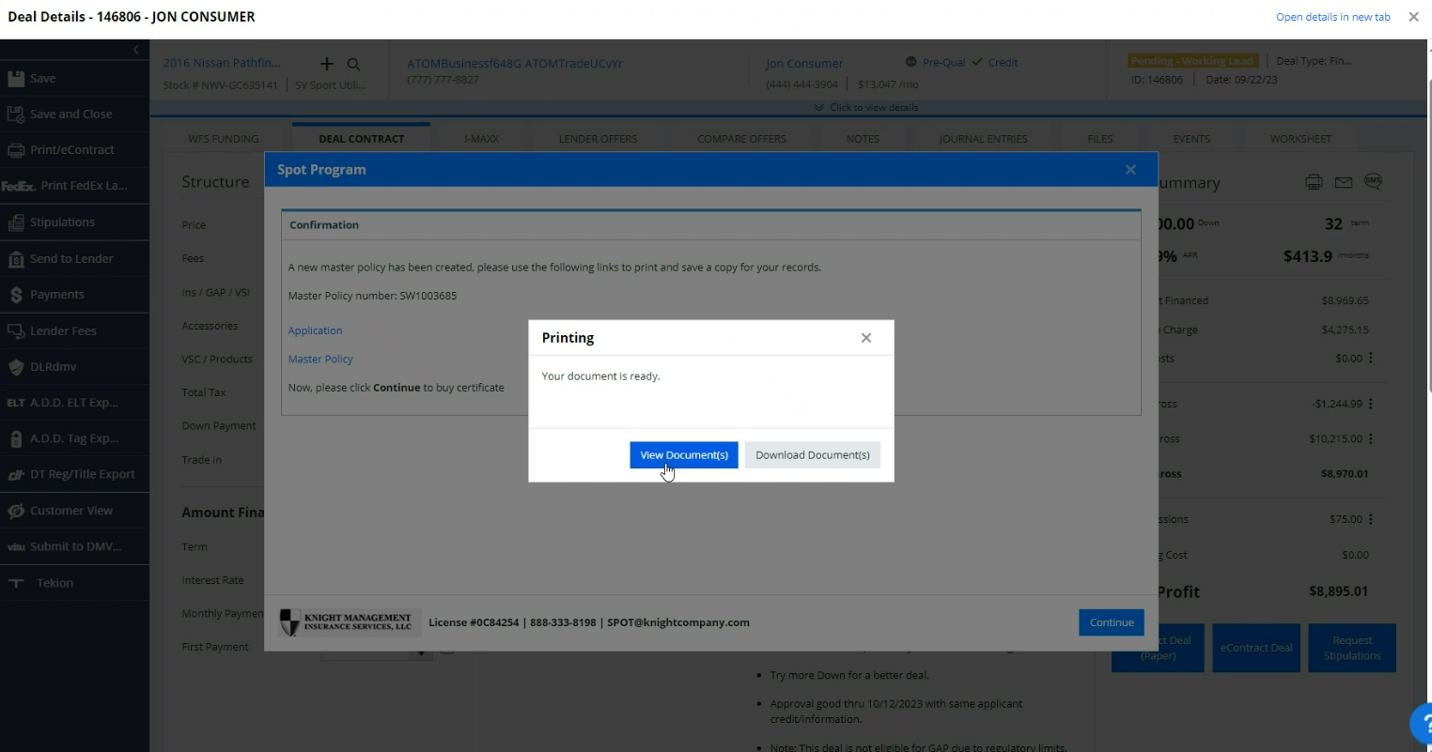Close the Printing dialog
Image resolution: width=1432 pixels, height=752 pixels.
point(866,338)
